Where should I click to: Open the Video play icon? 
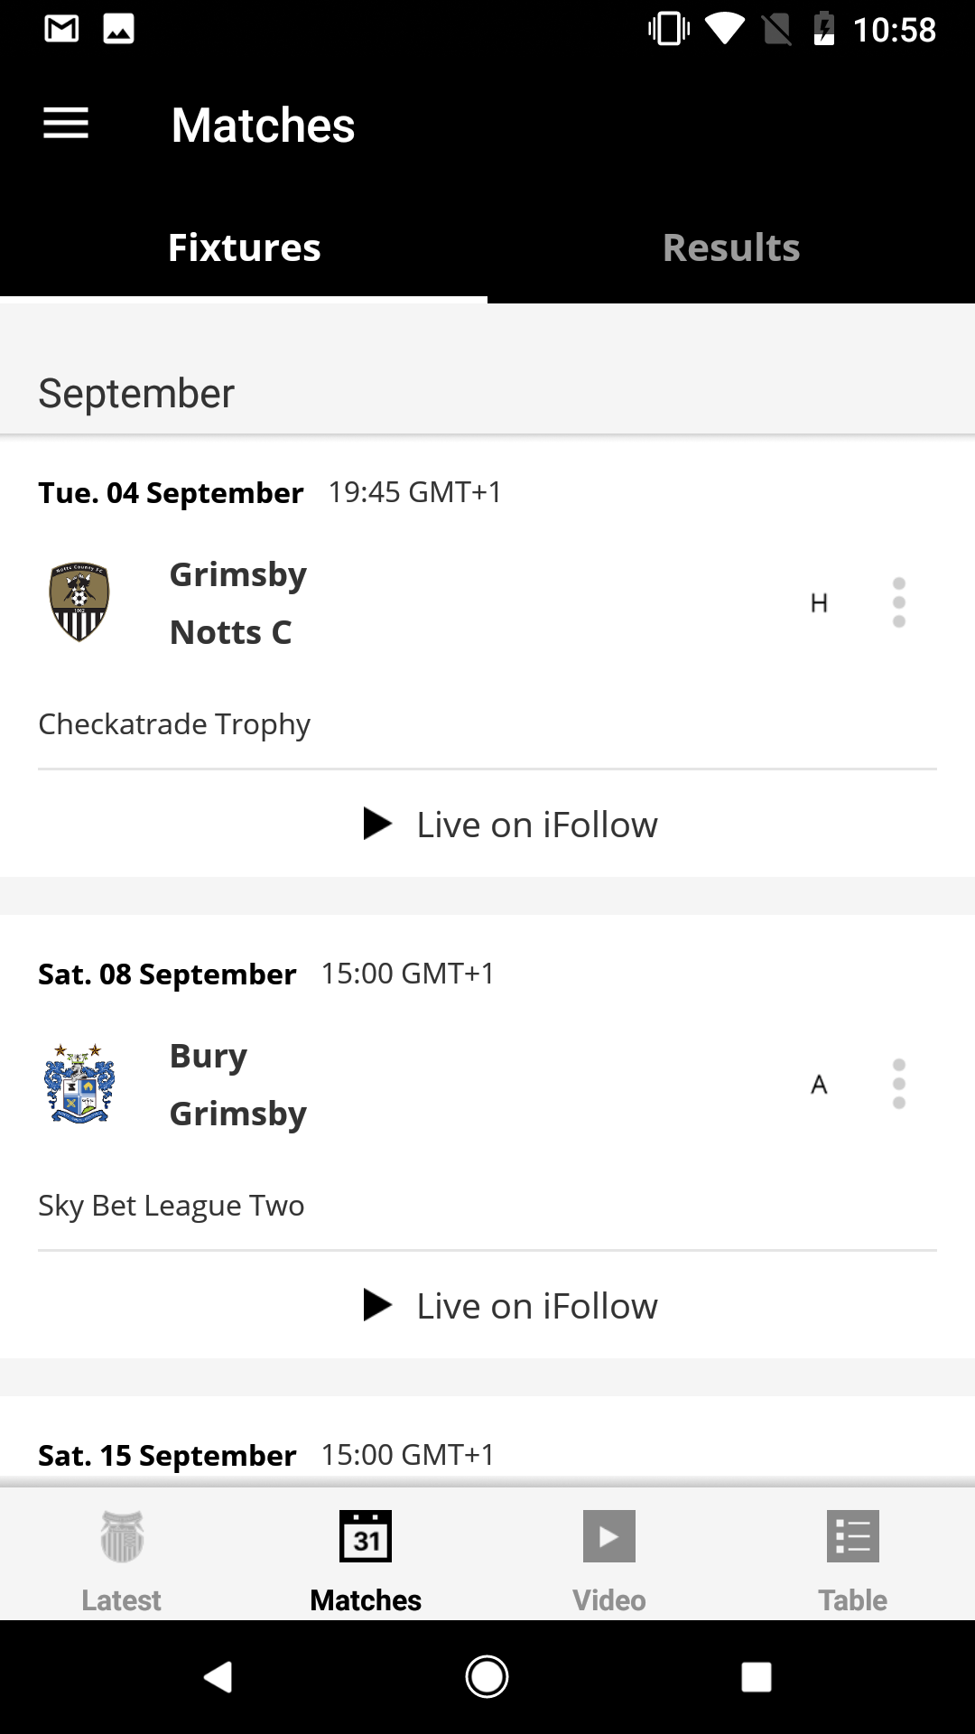[x=609, y=1536]
